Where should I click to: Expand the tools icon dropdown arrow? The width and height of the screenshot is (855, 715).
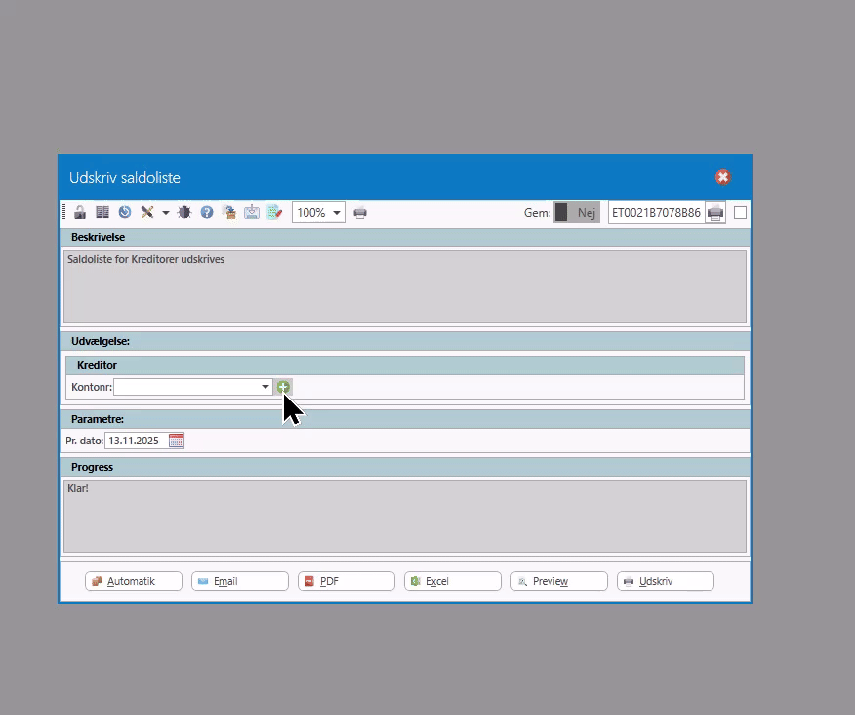point(166,212)
